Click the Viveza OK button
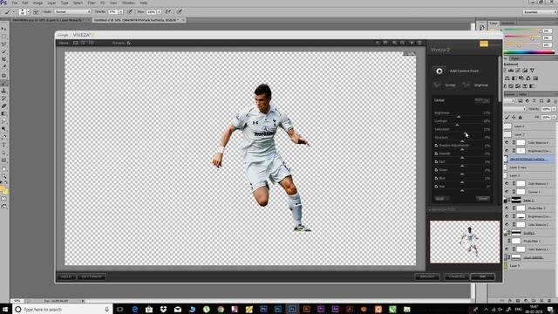Image resolution: width=558 pixels, height=314 pixels. click(482, 276)
